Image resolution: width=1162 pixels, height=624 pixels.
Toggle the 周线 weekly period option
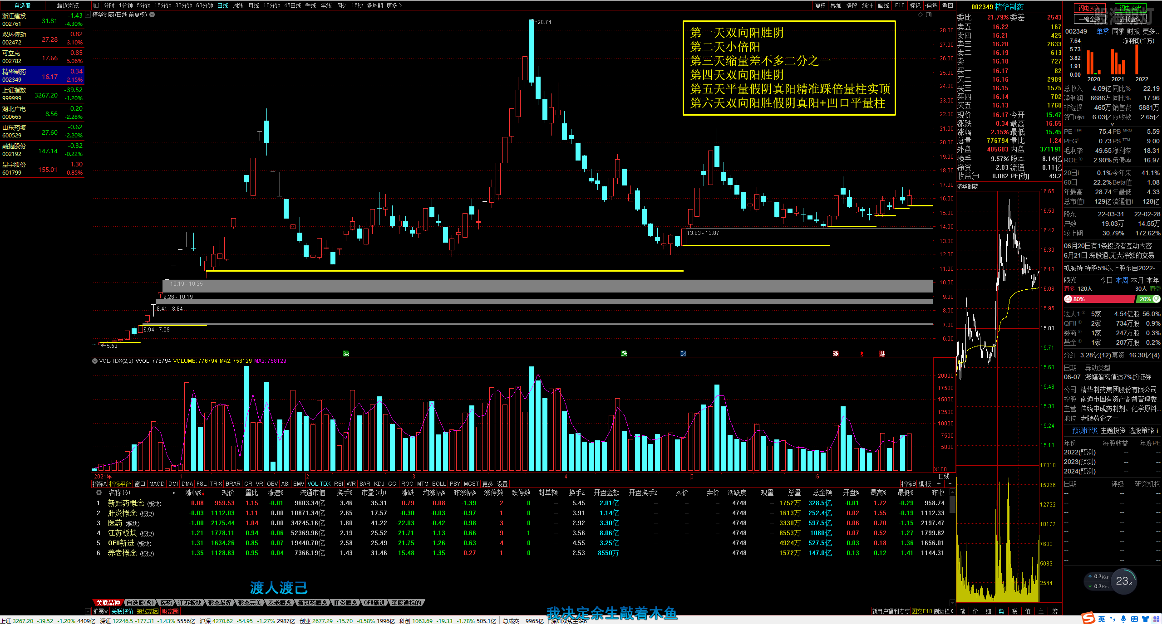tap(238, 5)
